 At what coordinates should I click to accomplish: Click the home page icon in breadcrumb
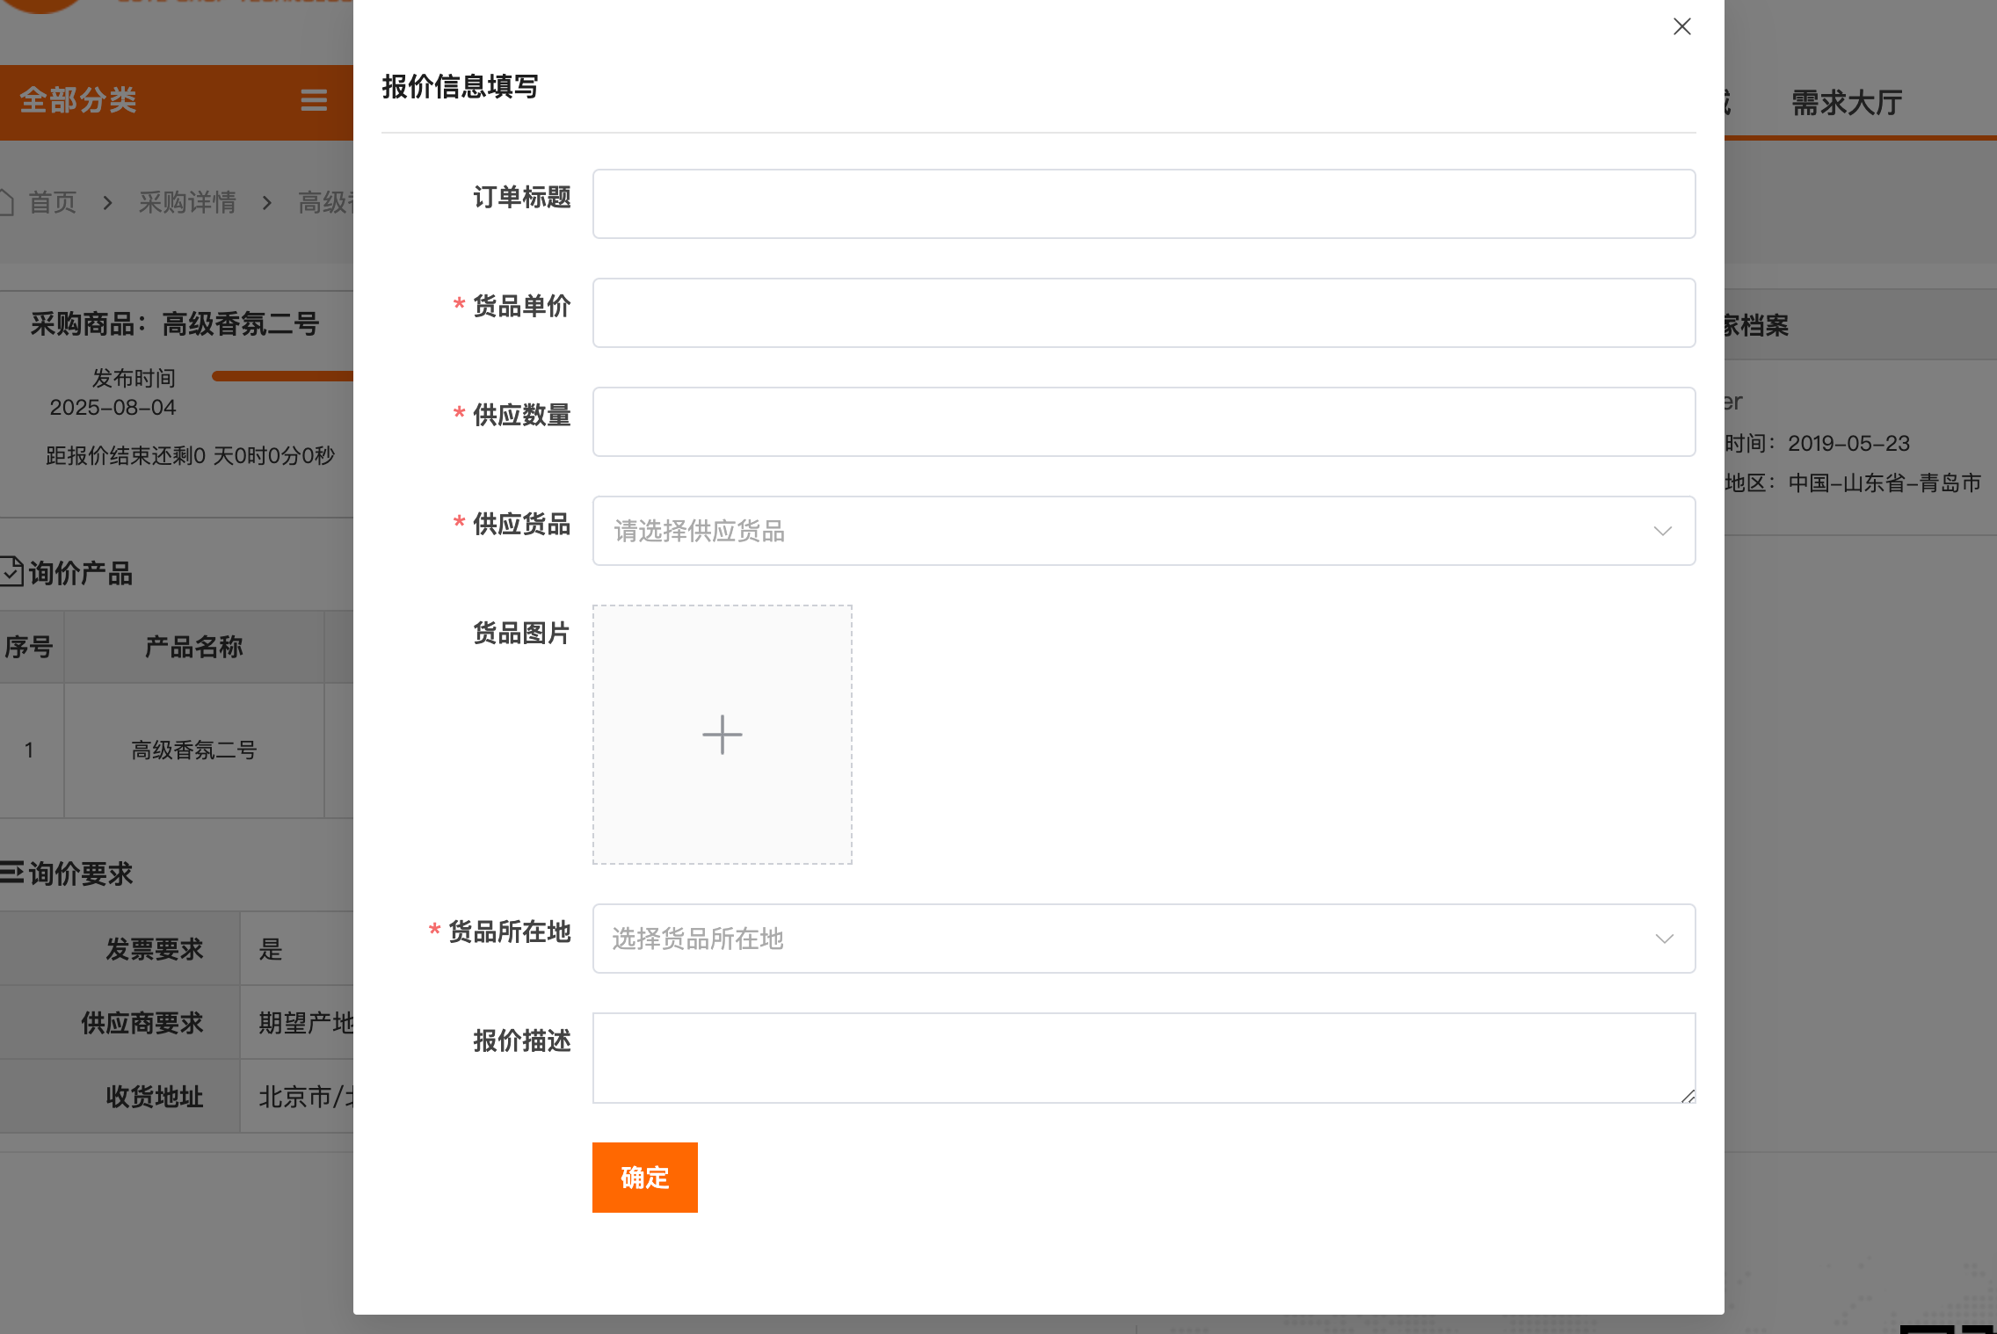pyautogui.click(x=7, y=202)
